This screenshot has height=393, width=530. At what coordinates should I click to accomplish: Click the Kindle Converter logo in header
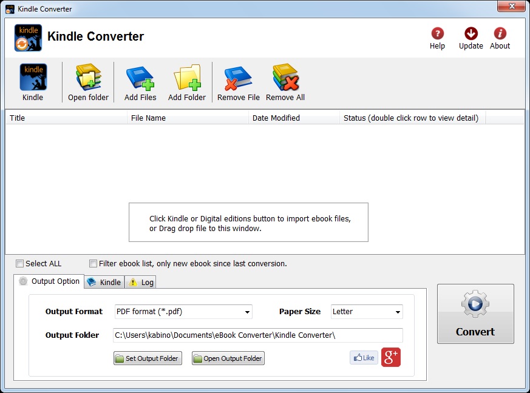point(28,38)
